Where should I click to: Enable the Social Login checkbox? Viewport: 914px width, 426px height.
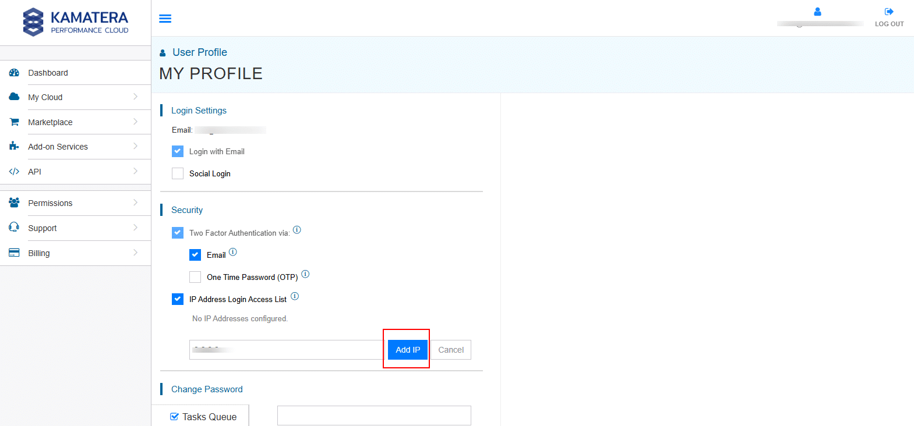pos(178,173)
